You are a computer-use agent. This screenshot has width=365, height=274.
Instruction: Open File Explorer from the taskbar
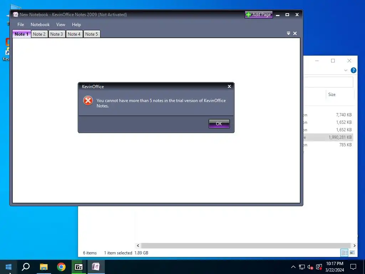pos(43,267)
